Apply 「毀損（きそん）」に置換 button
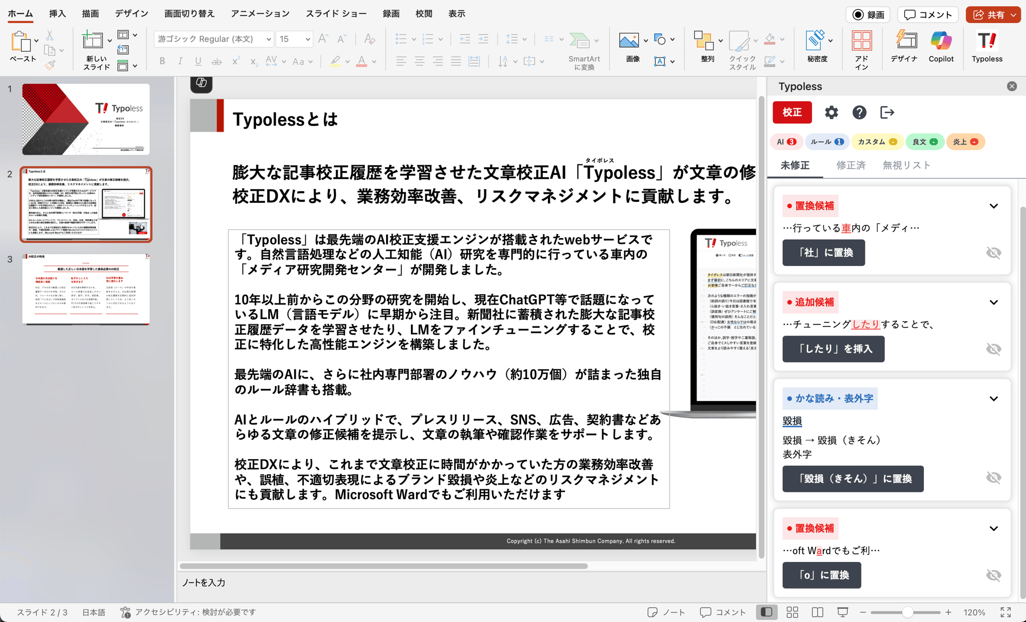 pyautogui.click(x=853, y=479)
